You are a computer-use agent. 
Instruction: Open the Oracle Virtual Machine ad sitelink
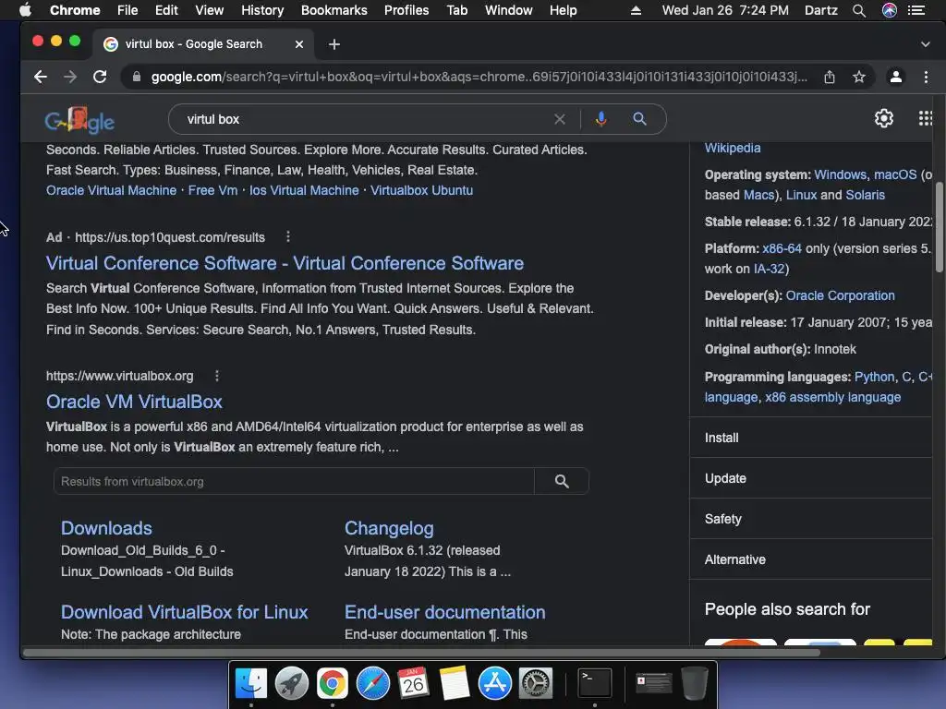[x=111, y=190]
